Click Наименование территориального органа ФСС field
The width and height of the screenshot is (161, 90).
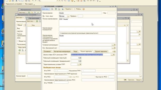pos(98,80)
